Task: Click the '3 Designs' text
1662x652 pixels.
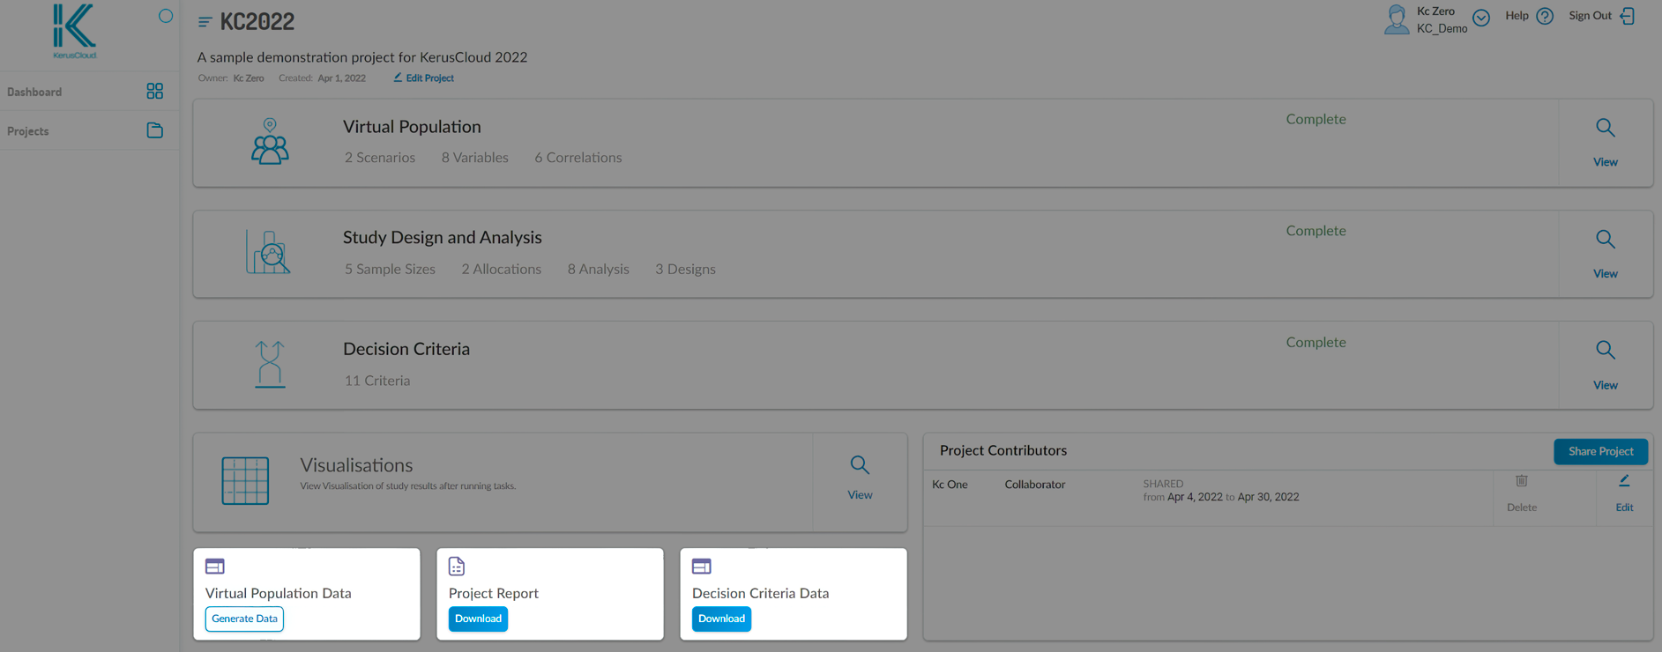Action: click(685, 270)
